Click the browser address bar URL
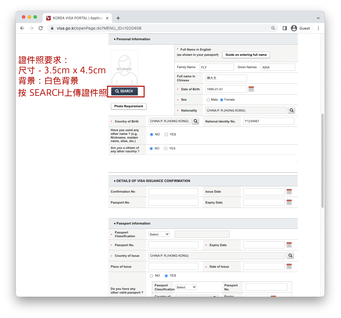This screenshot has width=341, height=318. [x=99, y=28]
